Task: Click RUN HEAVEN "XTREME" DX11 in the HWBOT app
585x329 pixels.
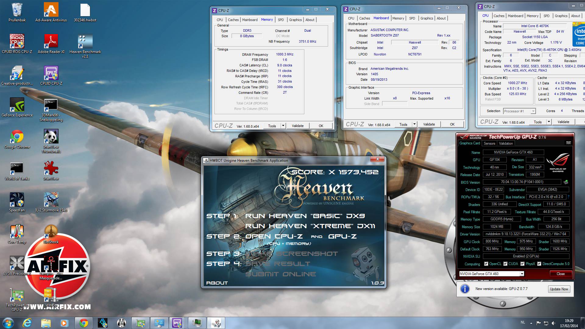Action: click(x=310, y=226)
